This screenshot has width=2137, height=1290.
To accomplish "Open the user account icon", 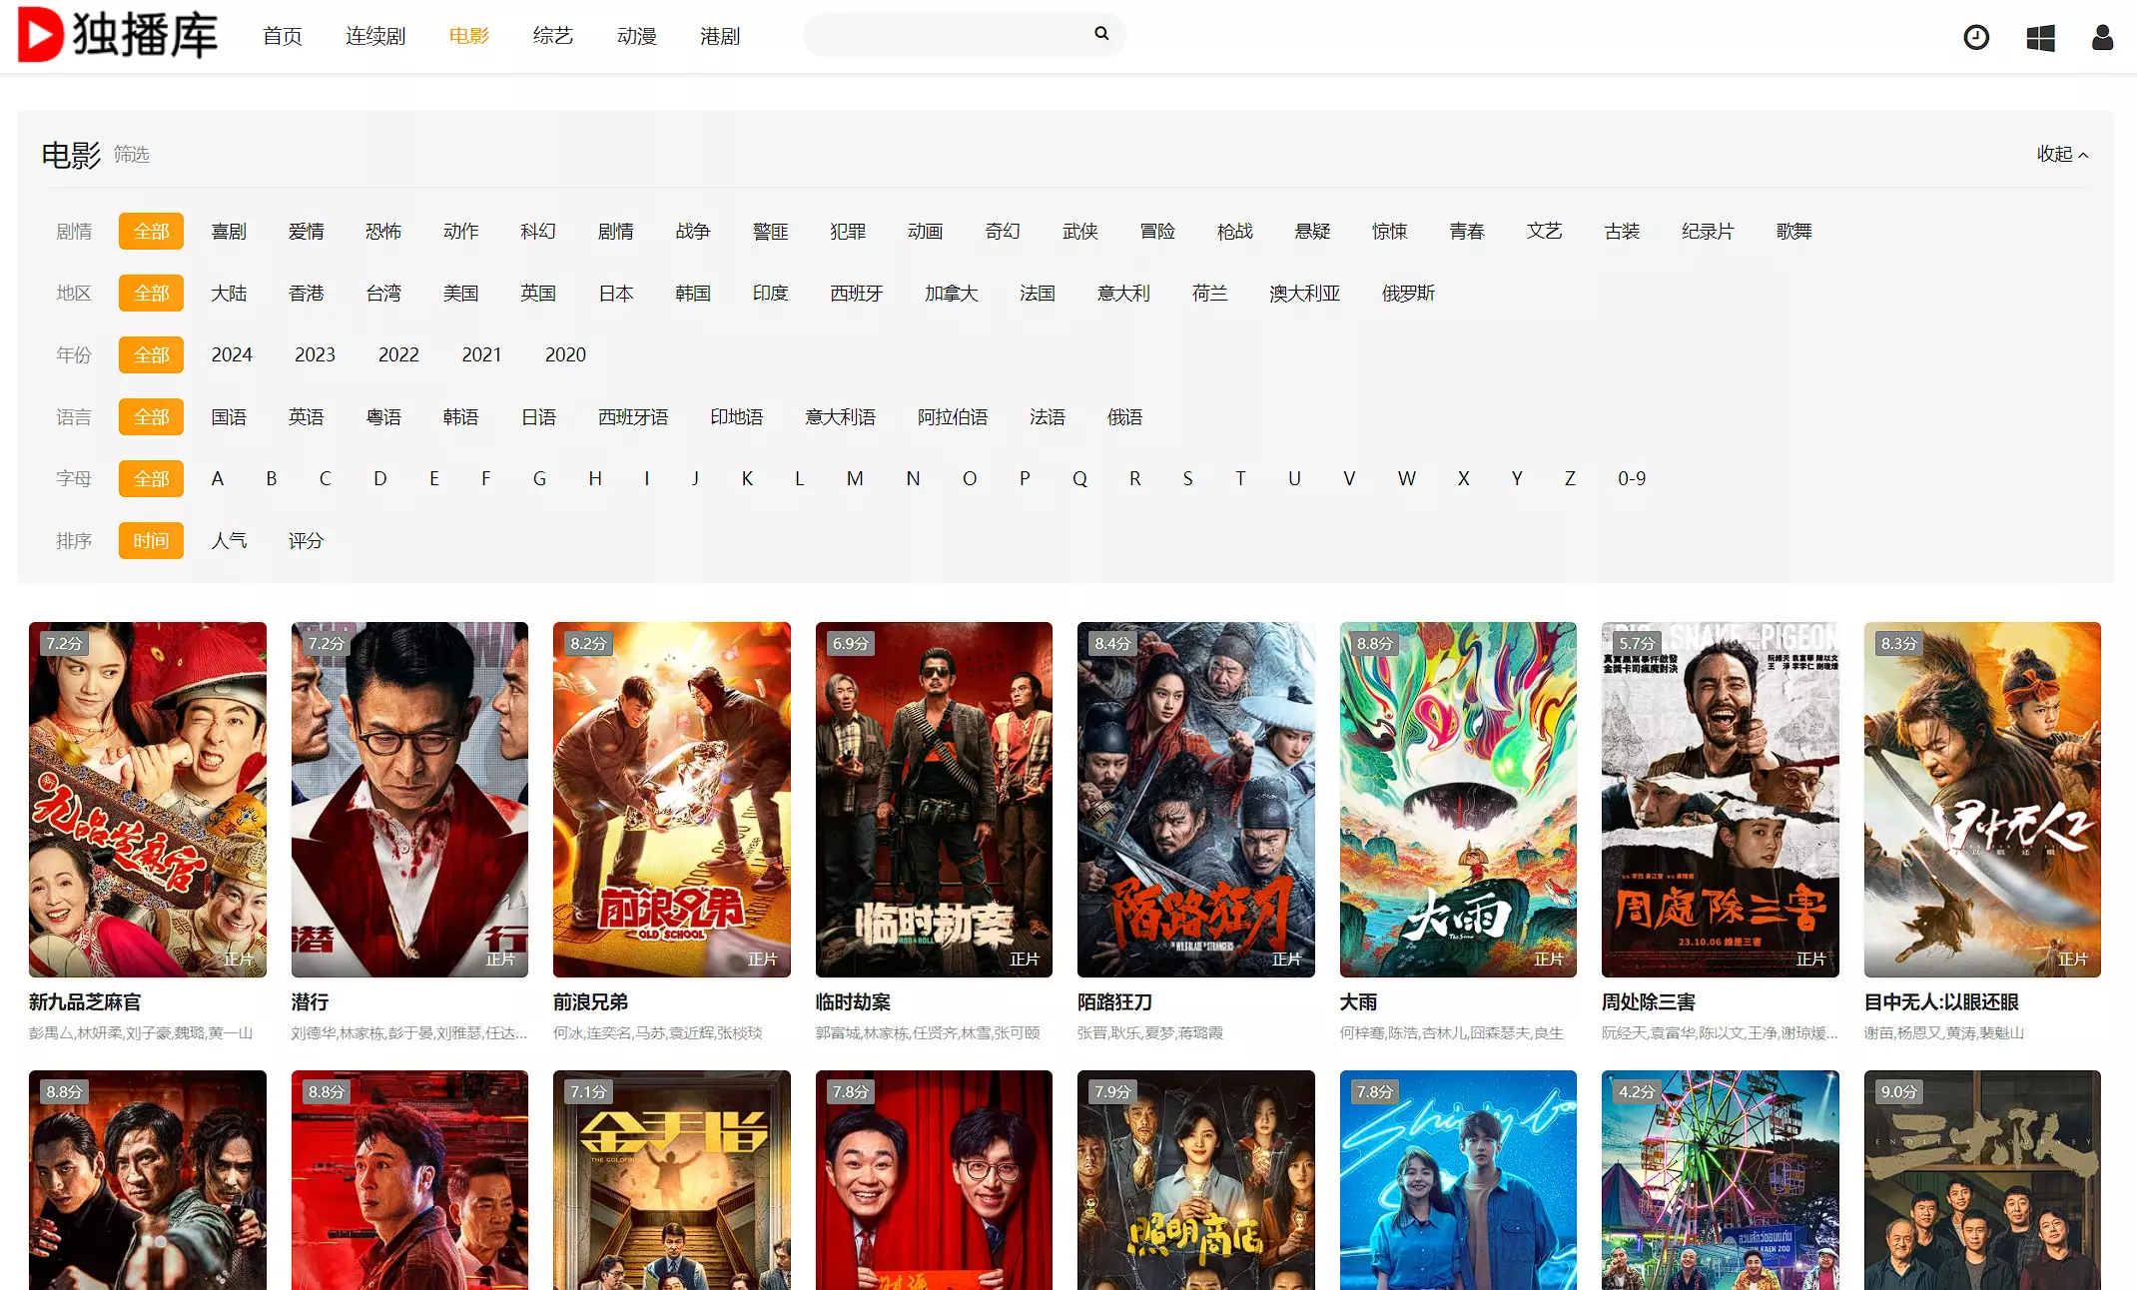I will click(x=2102, y=38).
